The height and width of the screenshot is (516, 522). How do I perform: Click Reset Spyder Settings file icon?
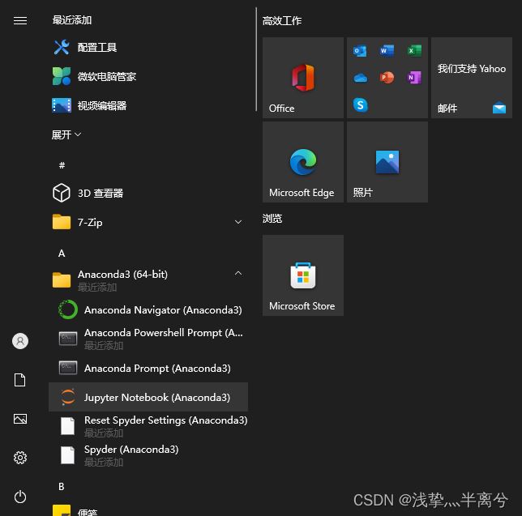pyautogui.click(x=67, y=426)
